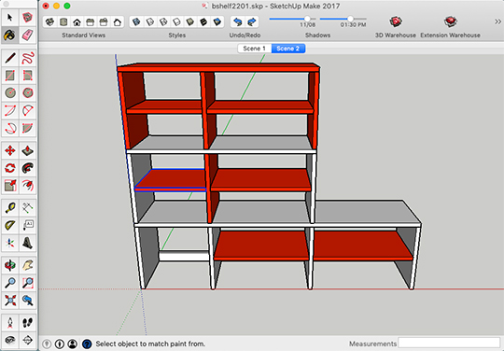Expand the toolbar overflow chevron
Screen dimensions: 504x351
(497, 21)
